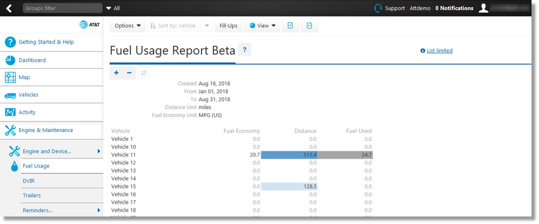Open the 0 Notifications link
Image resolution: width=539 pixels, height=224 pixels.
tap(454, 8)
